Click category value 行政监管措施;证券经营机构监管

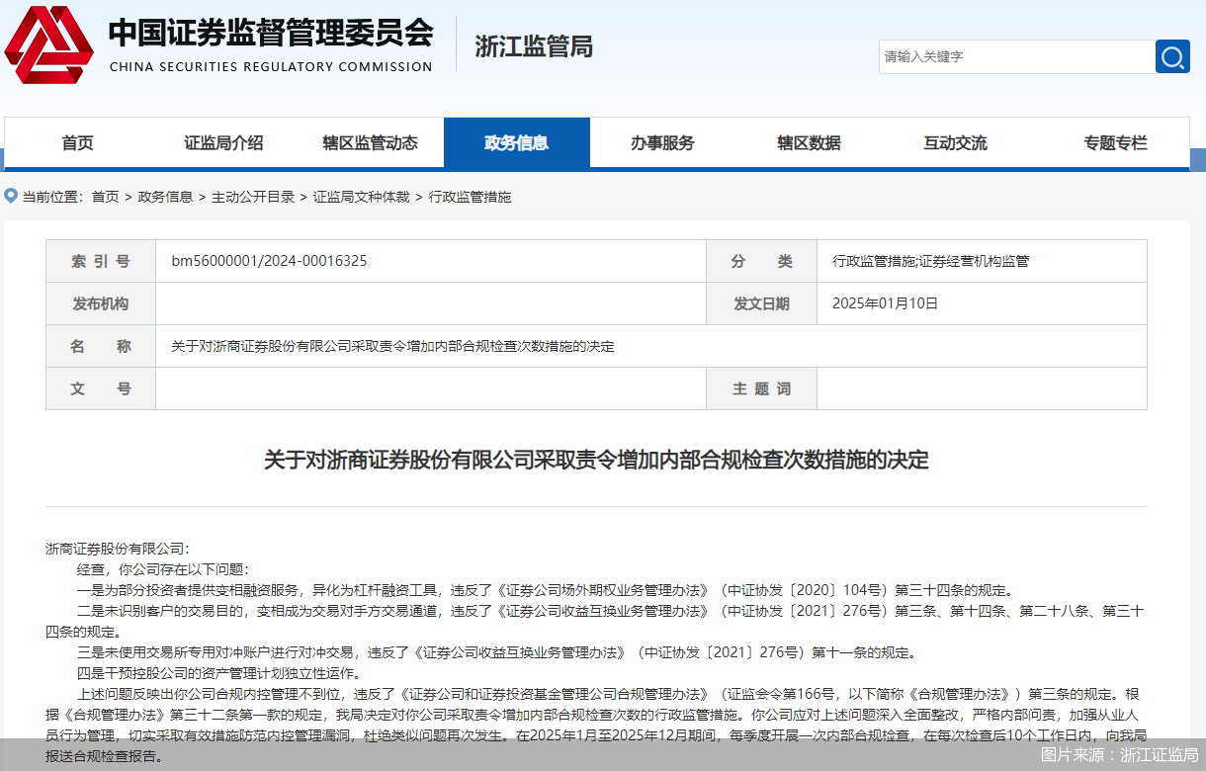coord(930,261)
